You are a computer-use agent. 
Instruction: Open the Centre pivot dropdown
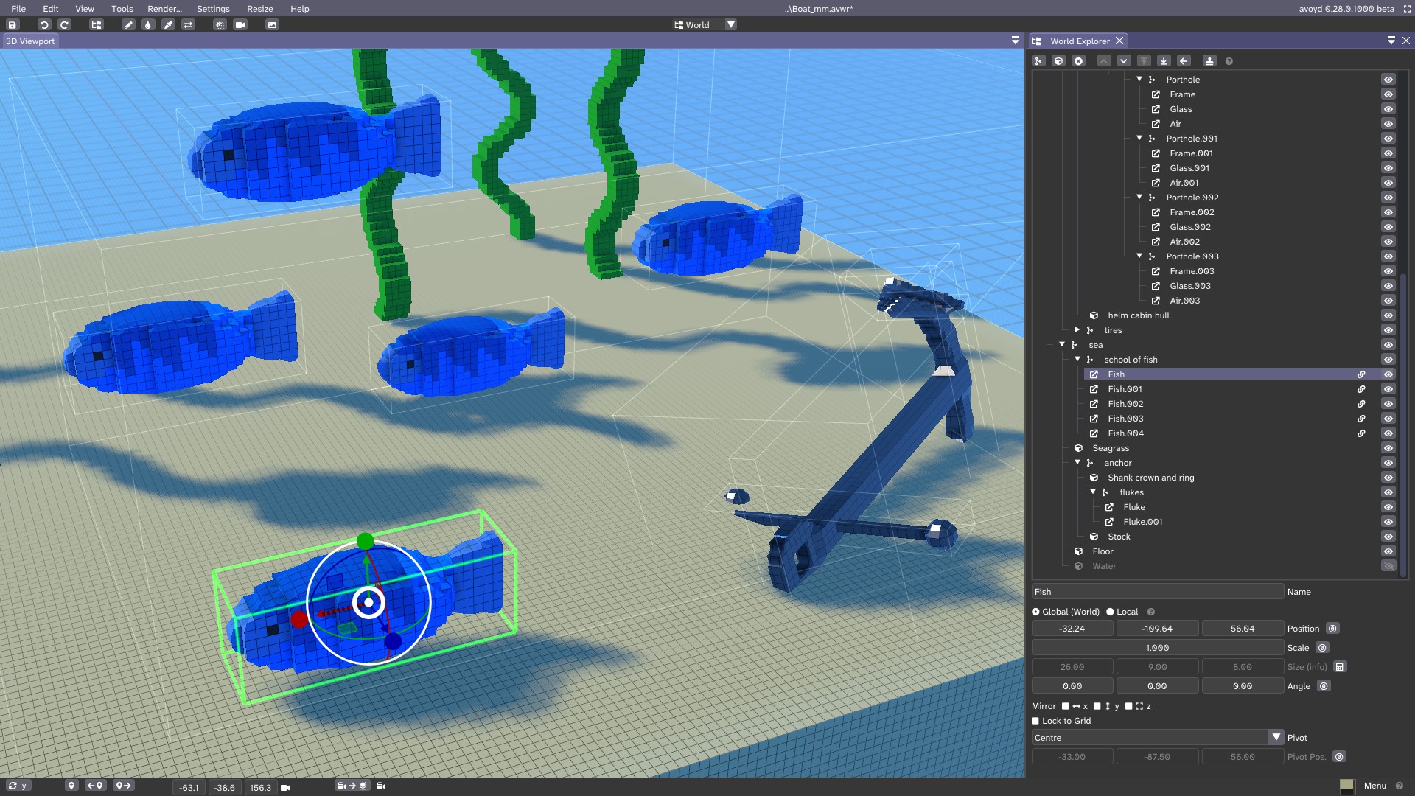(1276, 738)
